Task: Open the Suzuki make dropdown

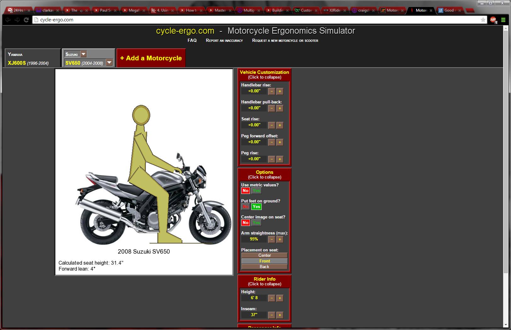Action: coord(83,54)
